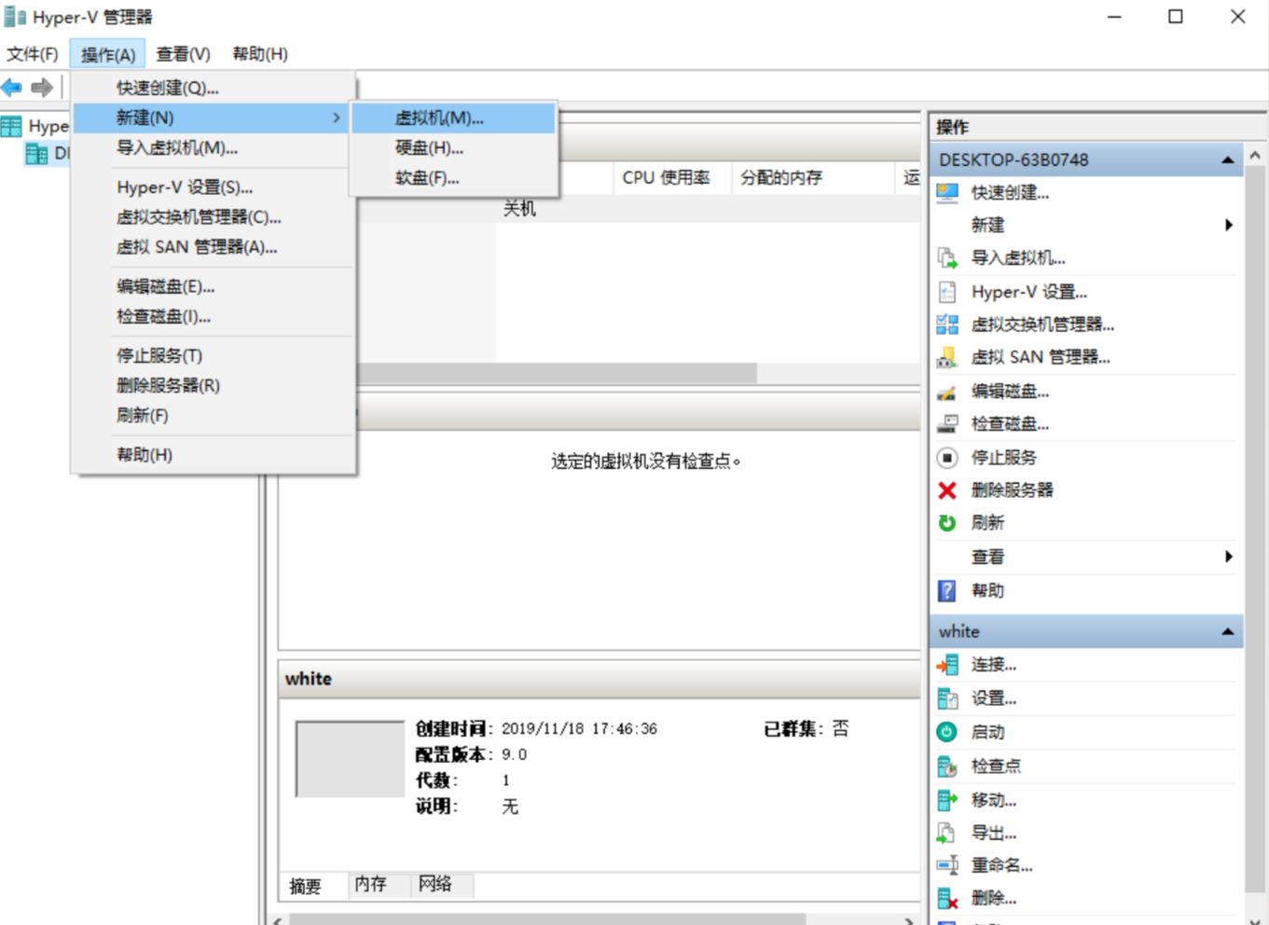The height and width of the screenshot is (925, 1269).
Task: Expand the 查看 submenu arrow in actions pane
Action: (x=1229, y=557)
